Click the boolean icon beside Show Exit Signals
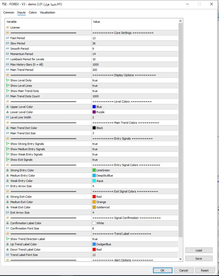This screenshot has height=276, width=219. [7, 160]
